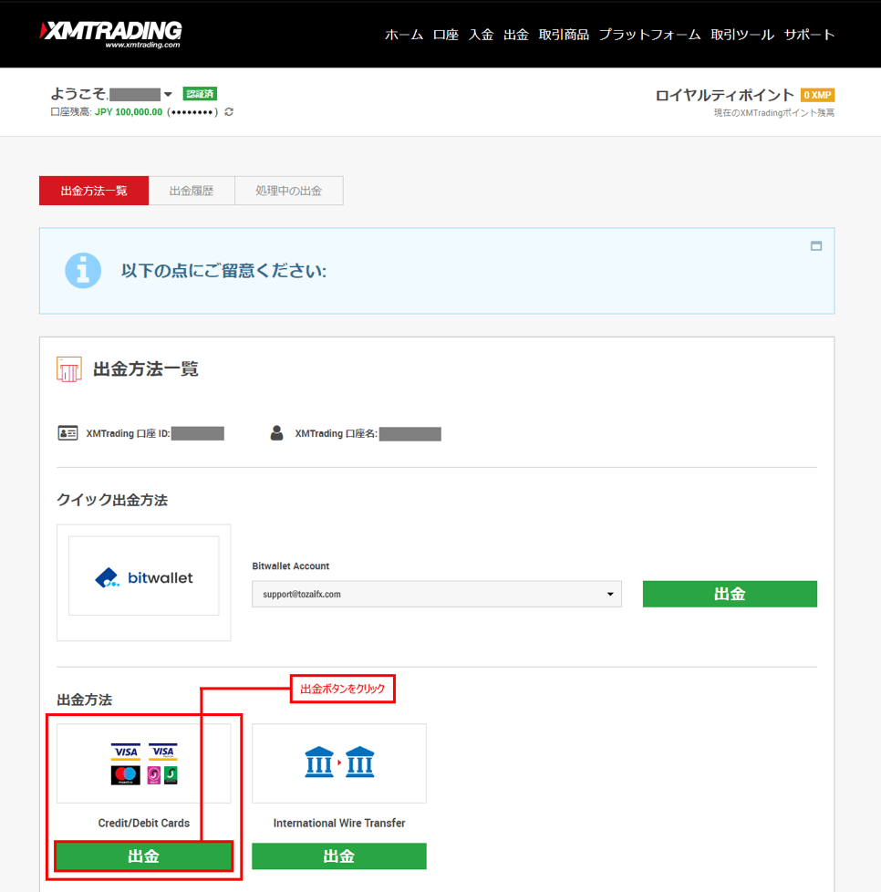
Task: Click the account ID card icon
Action: coord(67,433)
